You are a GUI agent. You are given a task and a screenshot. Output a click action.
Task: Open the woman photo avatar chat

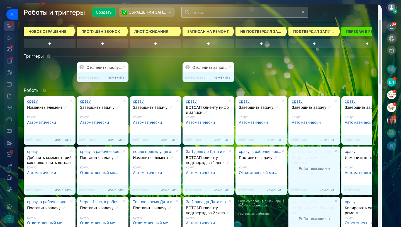tap(392, 120)
